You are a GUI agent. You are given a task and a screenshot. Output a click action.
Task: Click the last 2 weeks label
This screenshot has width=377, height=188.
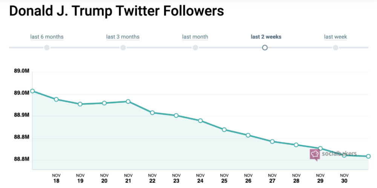[x=266, y=37]
